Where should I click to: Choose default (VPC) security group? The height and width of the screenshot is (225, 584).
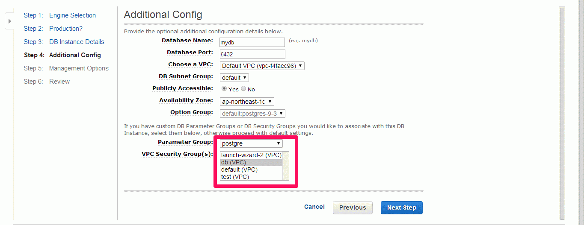click(251, 169)
